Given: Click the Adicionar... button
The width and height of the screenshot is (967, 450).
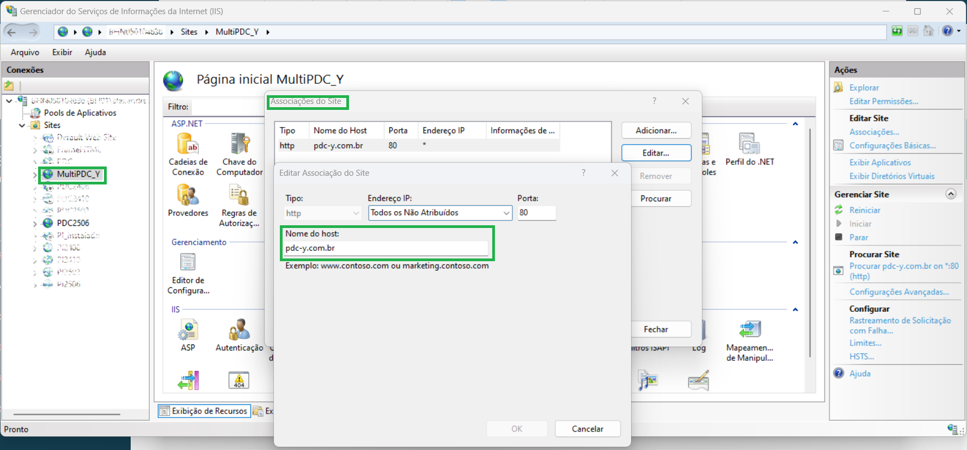Looking at the screenshot, I should tap(656, 131).
